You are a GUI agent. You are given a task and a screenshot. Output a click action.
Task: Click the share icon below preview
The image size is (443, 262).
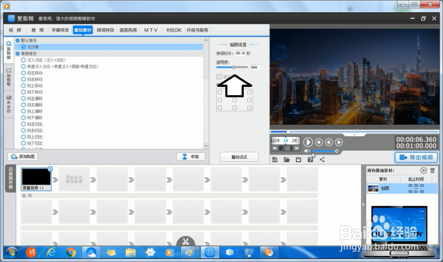coord(322,159)
